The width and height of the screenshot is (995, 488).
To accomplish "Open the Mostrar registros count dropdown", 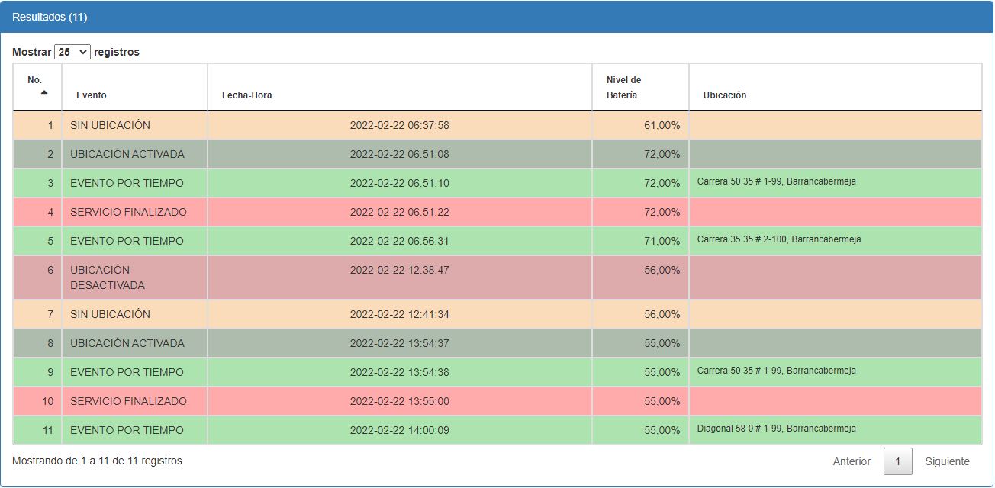I will tap(72, 52).
